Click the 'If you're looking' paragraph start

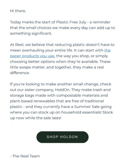[x=25, y=84]
